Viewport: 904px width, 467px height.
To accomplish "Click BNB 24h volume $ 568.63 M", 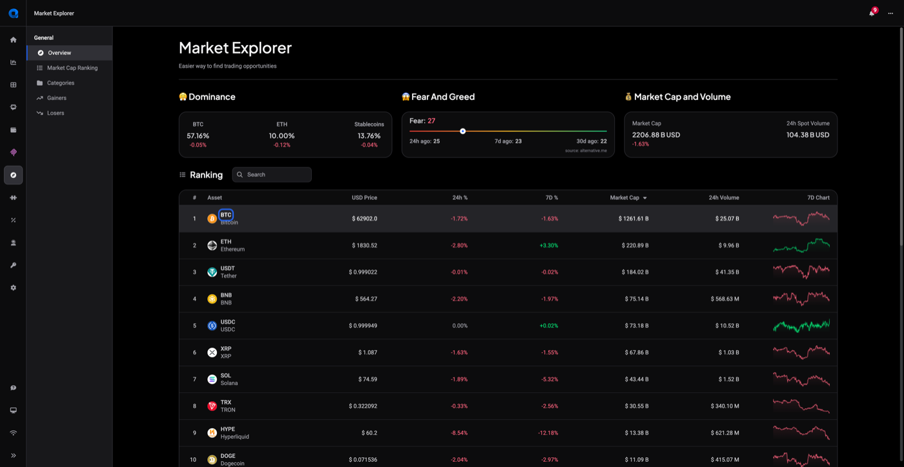I will [x=724, y=299].
